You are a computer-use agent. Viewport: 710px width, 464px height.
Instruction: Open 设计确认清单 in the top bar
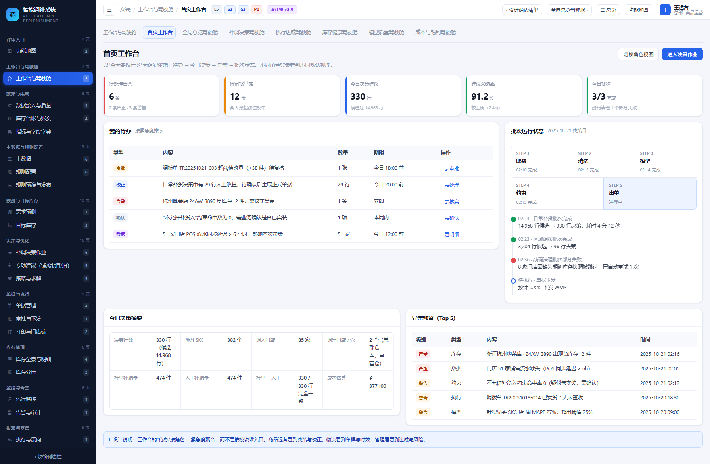click(x=522, y=10)
